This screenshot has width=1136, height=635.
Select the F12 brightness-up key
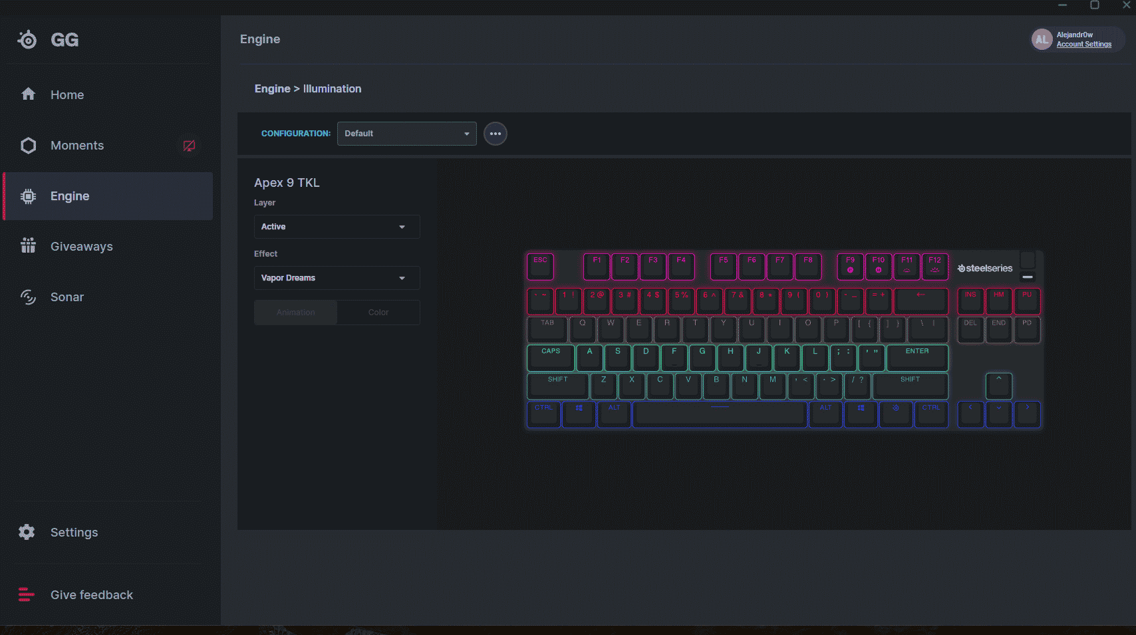coord(935,267)
